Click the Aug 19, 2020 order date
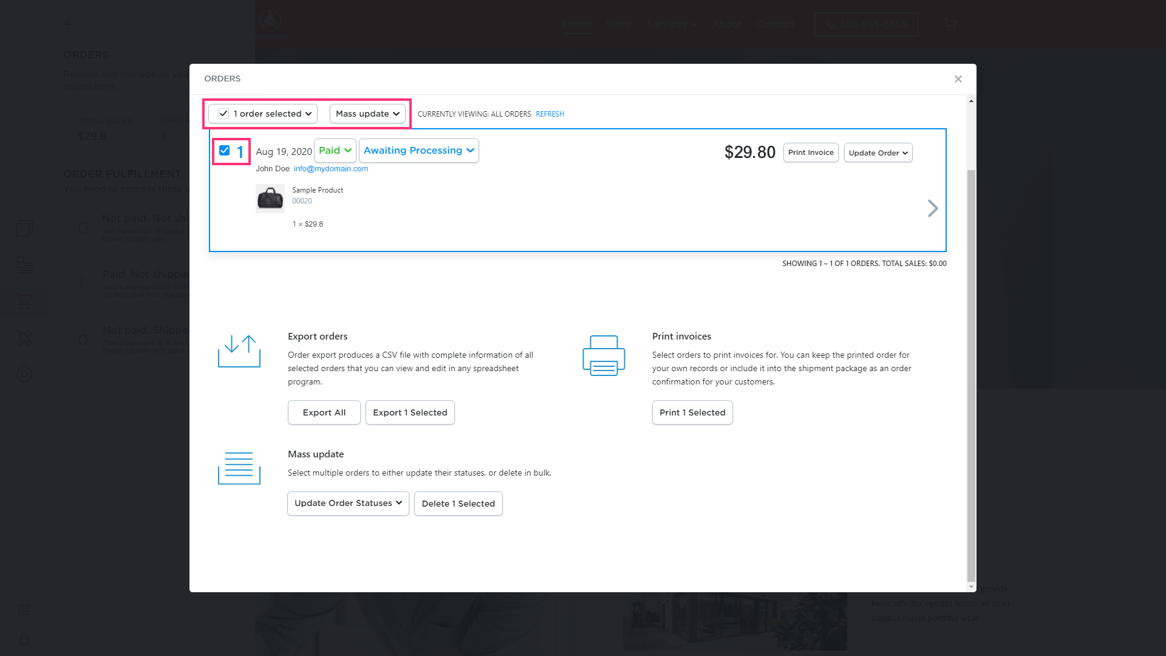1166x656 pixels. (x=284, y=152)
